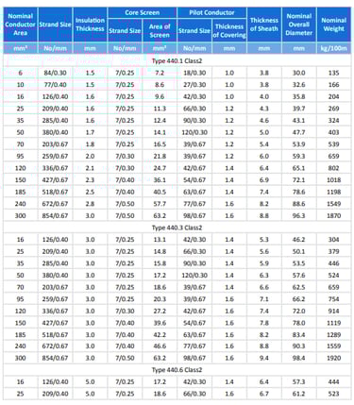The width and height of the screenshot is (354, 405).
Task: Click the Core Screen group header
Action: tap(142, 12)
